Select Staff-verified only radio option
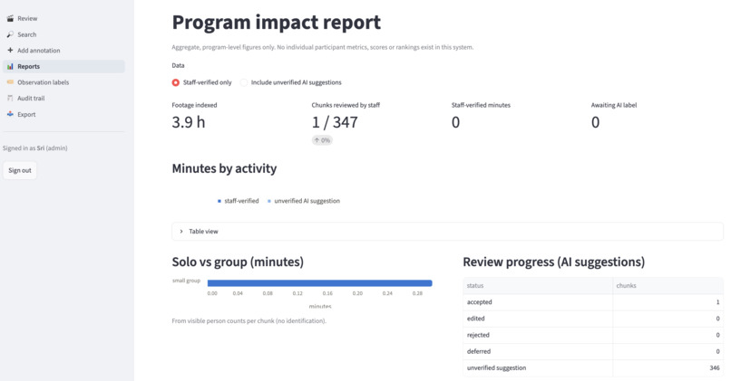Screen dimensions: 731x381 pos(202,82)
